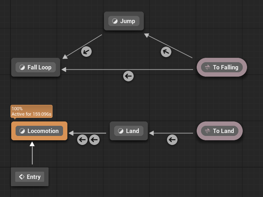Click the state icon inside the Land node

(121, 131)
